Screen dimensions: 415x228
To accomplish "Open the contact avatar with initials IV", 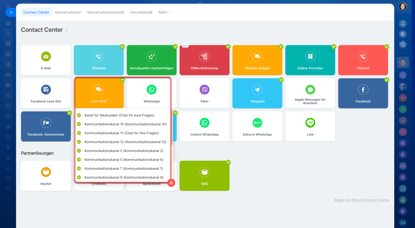I will [403, 75].
